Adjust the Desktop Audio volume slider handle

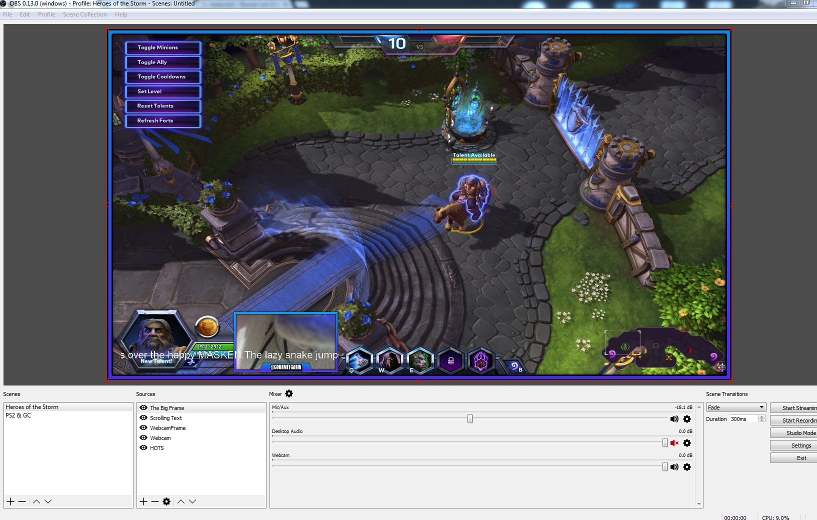click(665, 442)
